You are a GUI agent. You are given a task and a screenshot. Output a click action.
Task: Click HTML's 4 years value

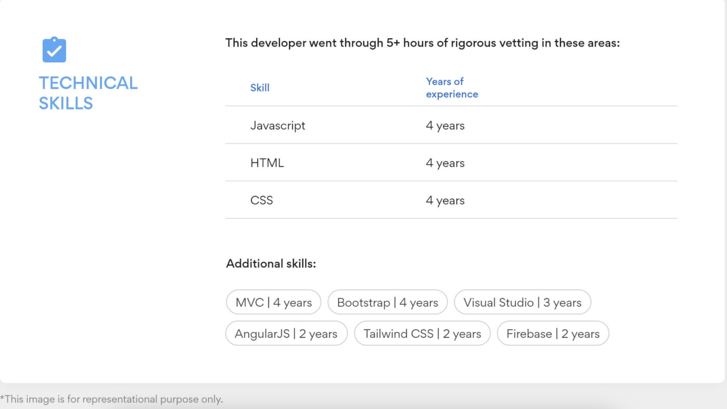(445, 163)
